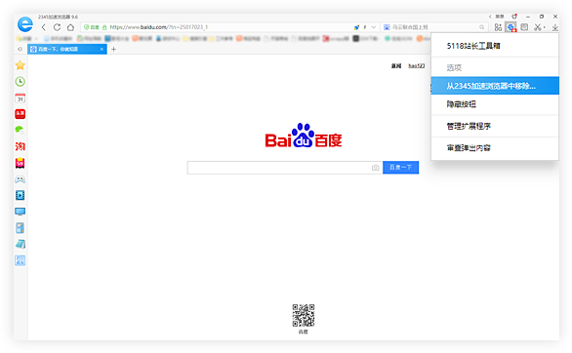
Task: Open the green WeChat icon in sidebar
Action: pos(20,130)
